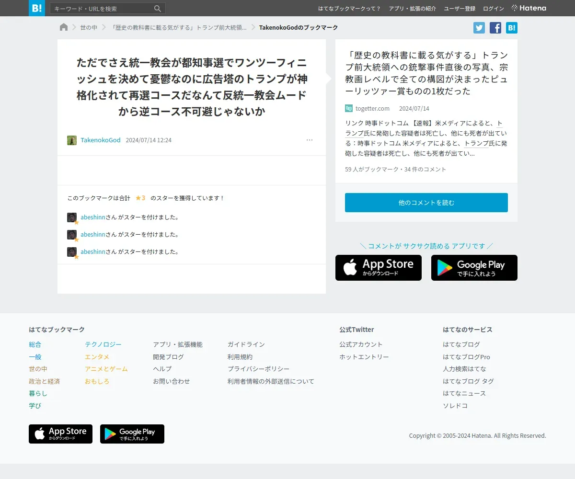The image size is (575, 479).
Task: Click the Hatena Bookmark B! logo
Action: 37,8
